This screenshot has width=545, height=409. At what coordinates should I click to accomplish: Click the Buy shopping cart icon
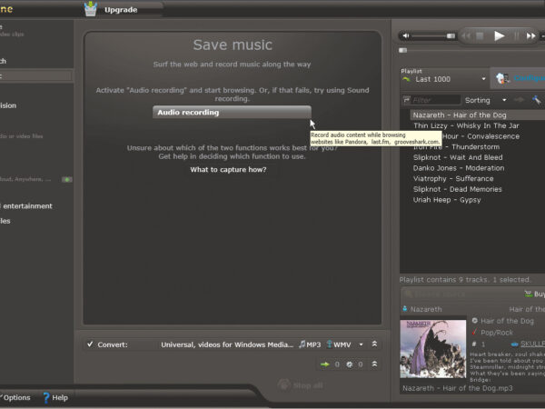[529, 294]
